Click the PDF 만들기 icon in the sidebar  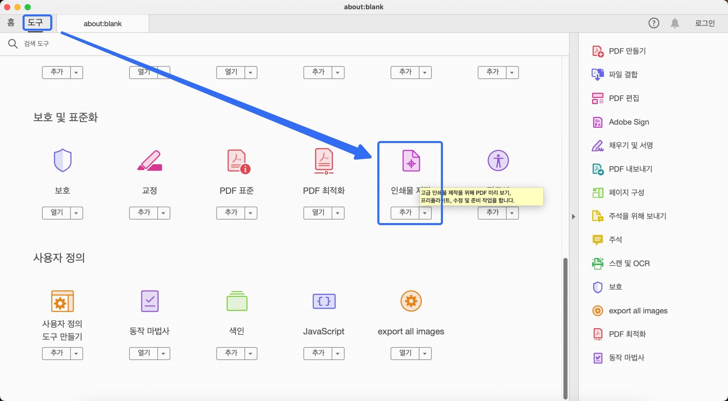coord(598,51)
